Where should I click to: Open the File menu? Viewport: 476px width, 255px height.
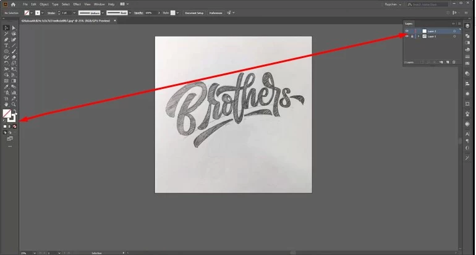(x=25, y=4)
